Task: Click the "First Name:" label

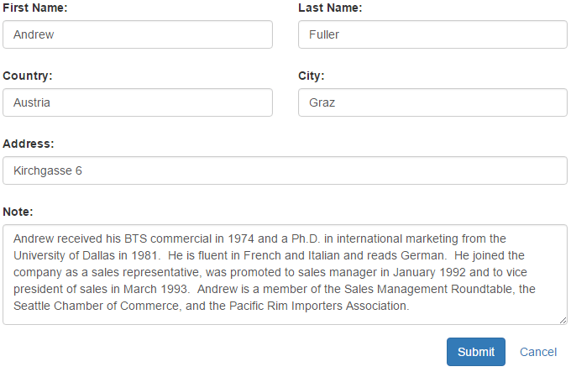Action: 35,8
